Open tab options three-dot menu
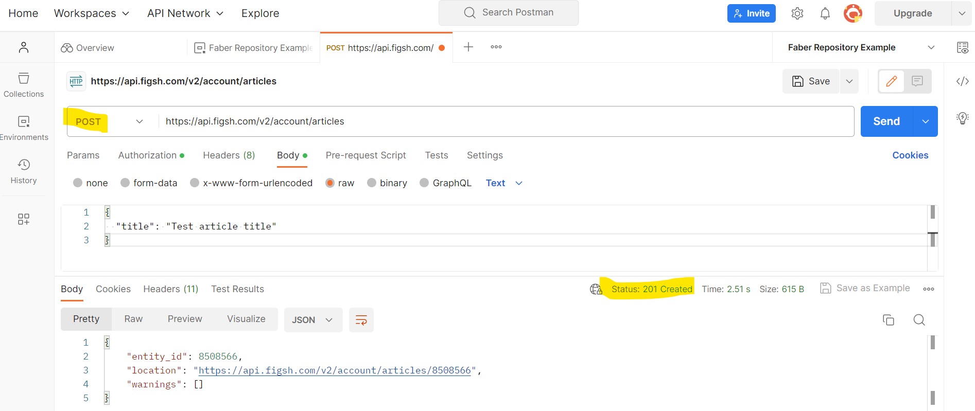The width and height of the screenshot is (975, 411). pos(496,47)
